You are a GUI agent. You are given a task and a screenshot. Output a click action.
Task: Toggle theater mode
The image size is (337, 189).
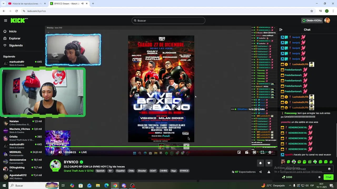click(x=254, y=152)
